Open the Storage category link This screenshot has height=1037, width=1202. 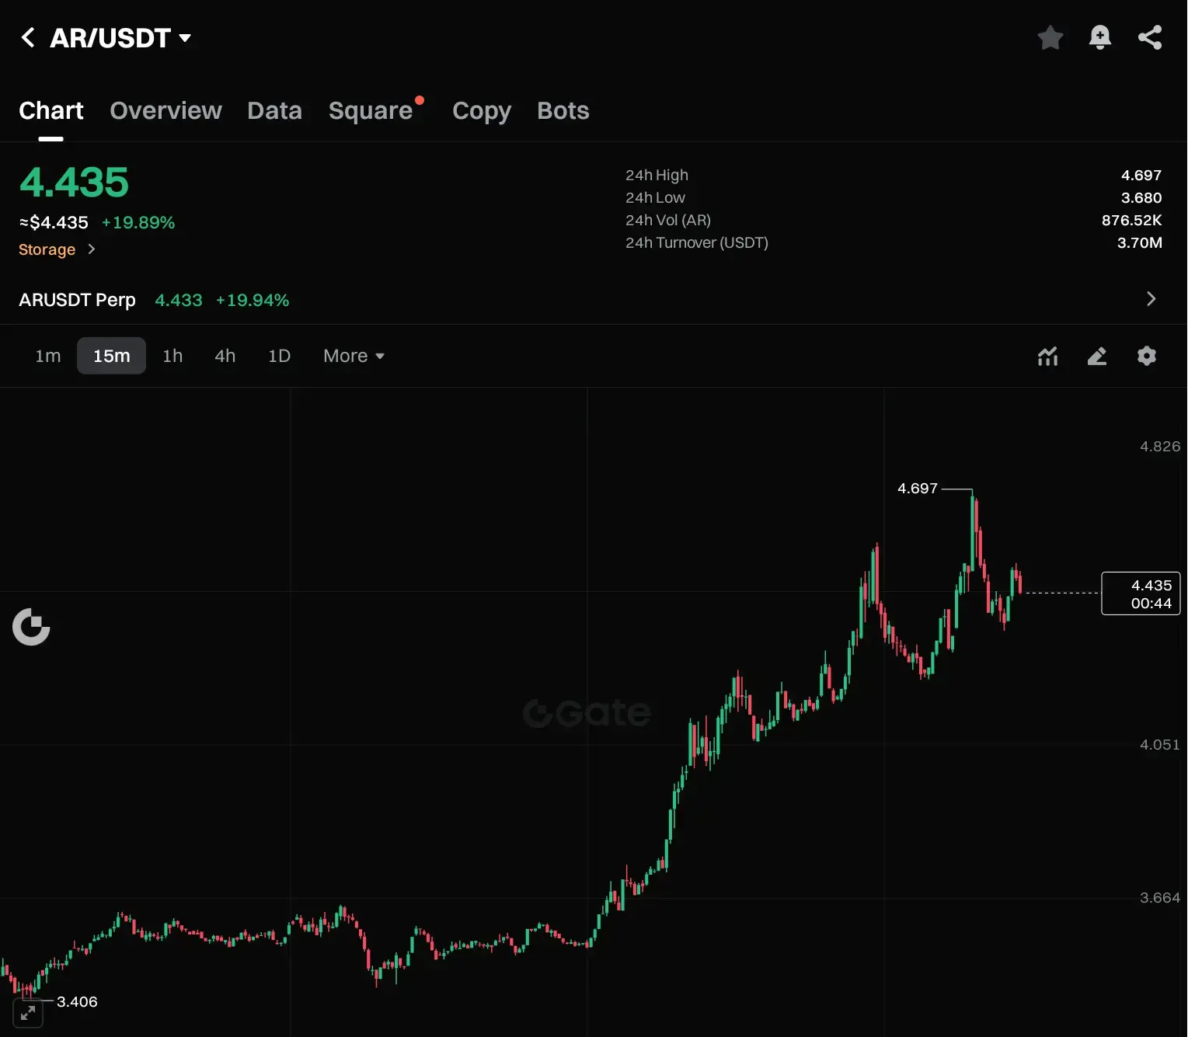(47, 249)
